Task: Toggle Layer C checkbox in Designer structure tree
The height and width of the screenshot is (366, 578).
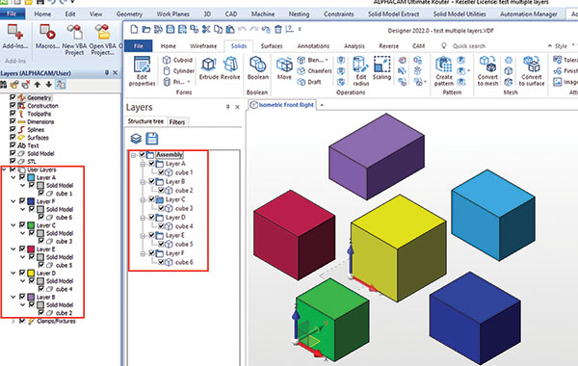Action: pyautogui.click(x=151, y=199)
